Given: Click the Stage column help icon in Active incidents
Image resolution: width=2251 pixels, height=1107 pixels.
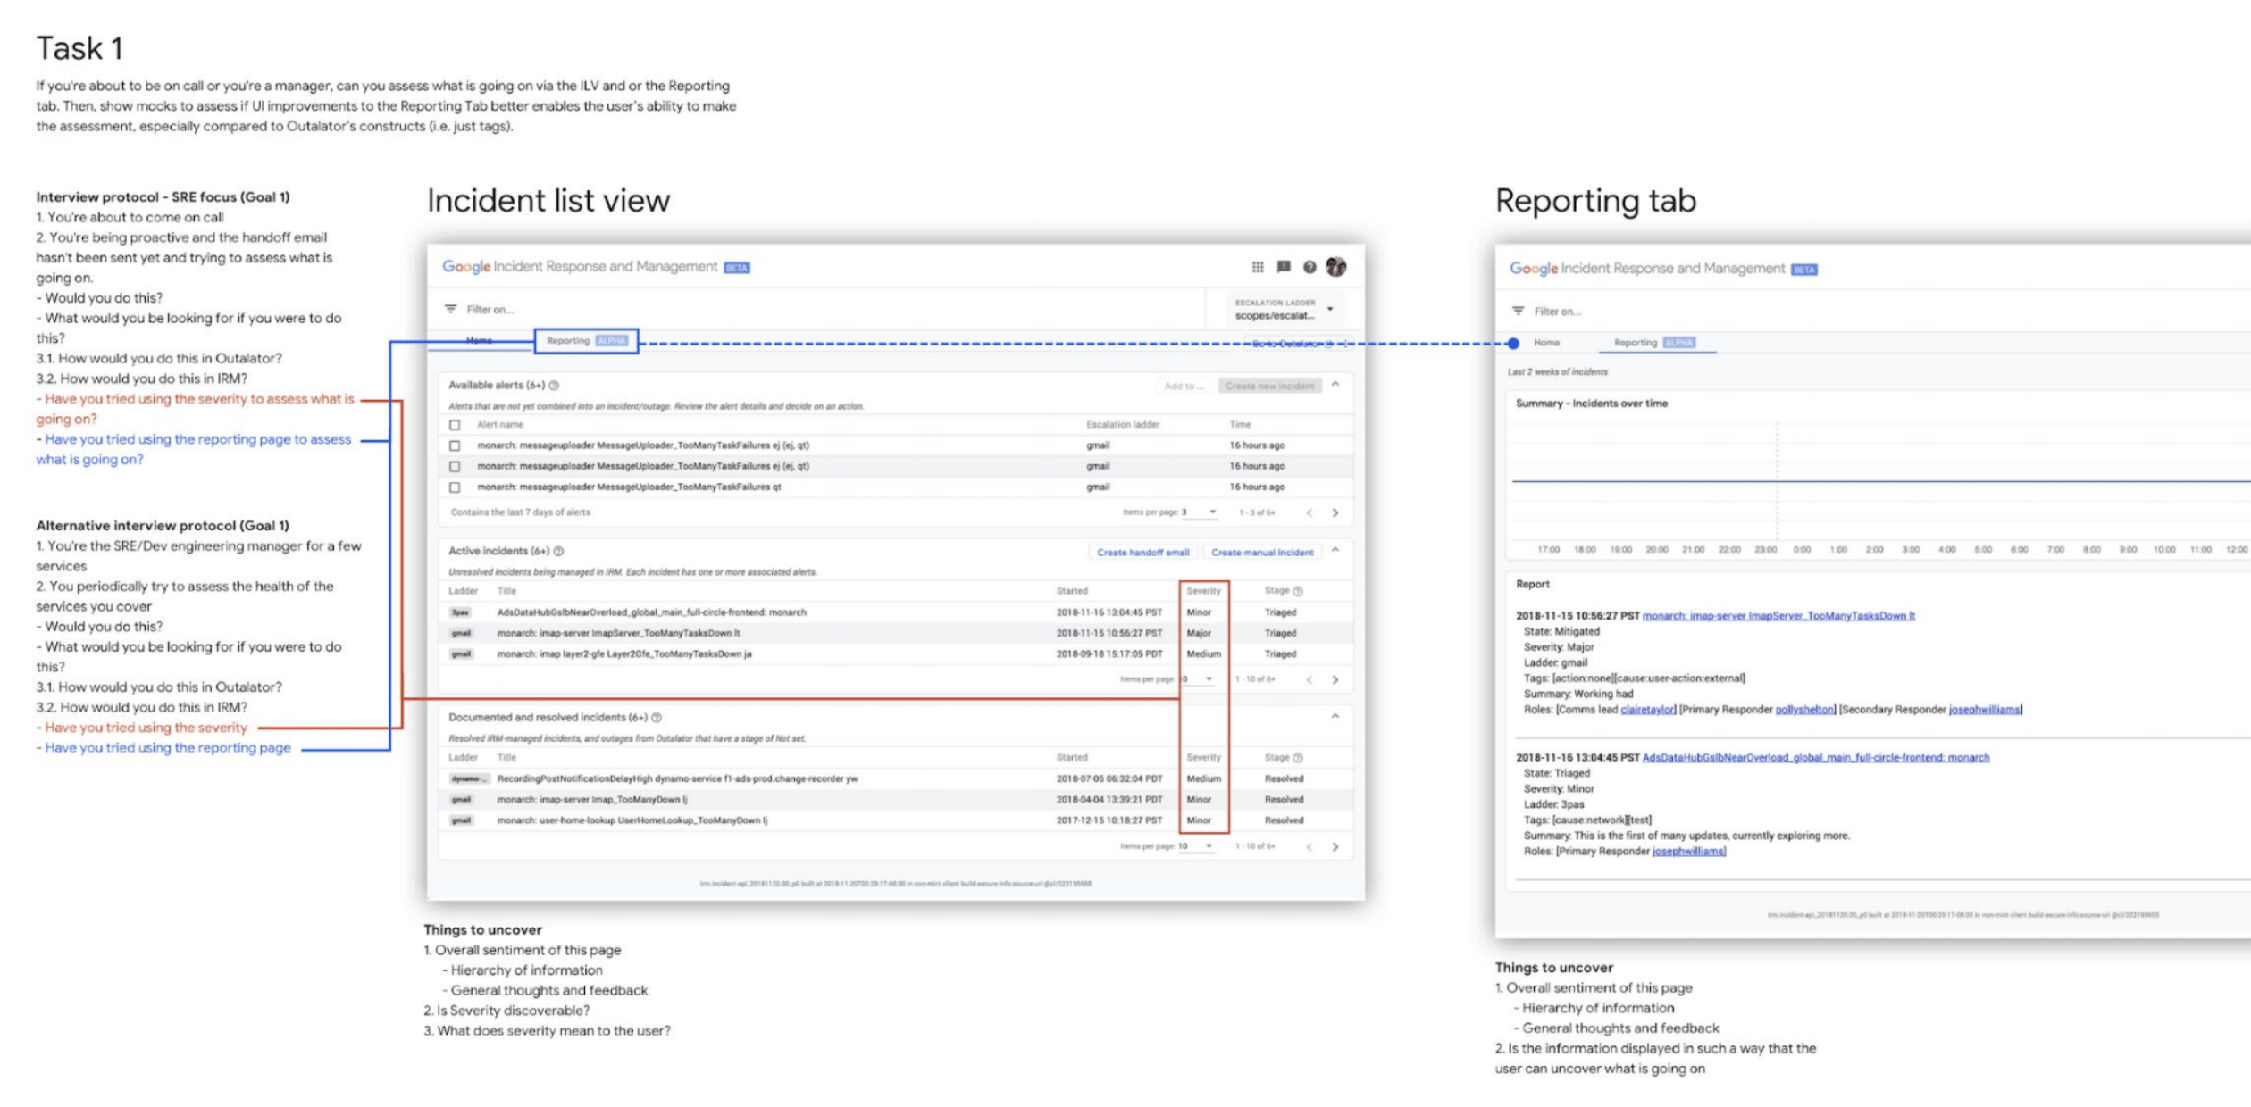Looking at the screenshot, I should coord(1298,591).
